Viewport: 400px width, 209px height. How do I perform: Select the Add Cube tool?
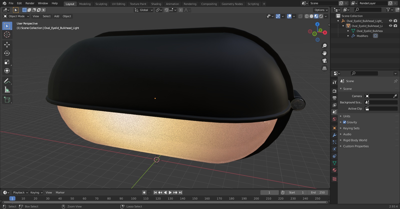tap(7, 100)
